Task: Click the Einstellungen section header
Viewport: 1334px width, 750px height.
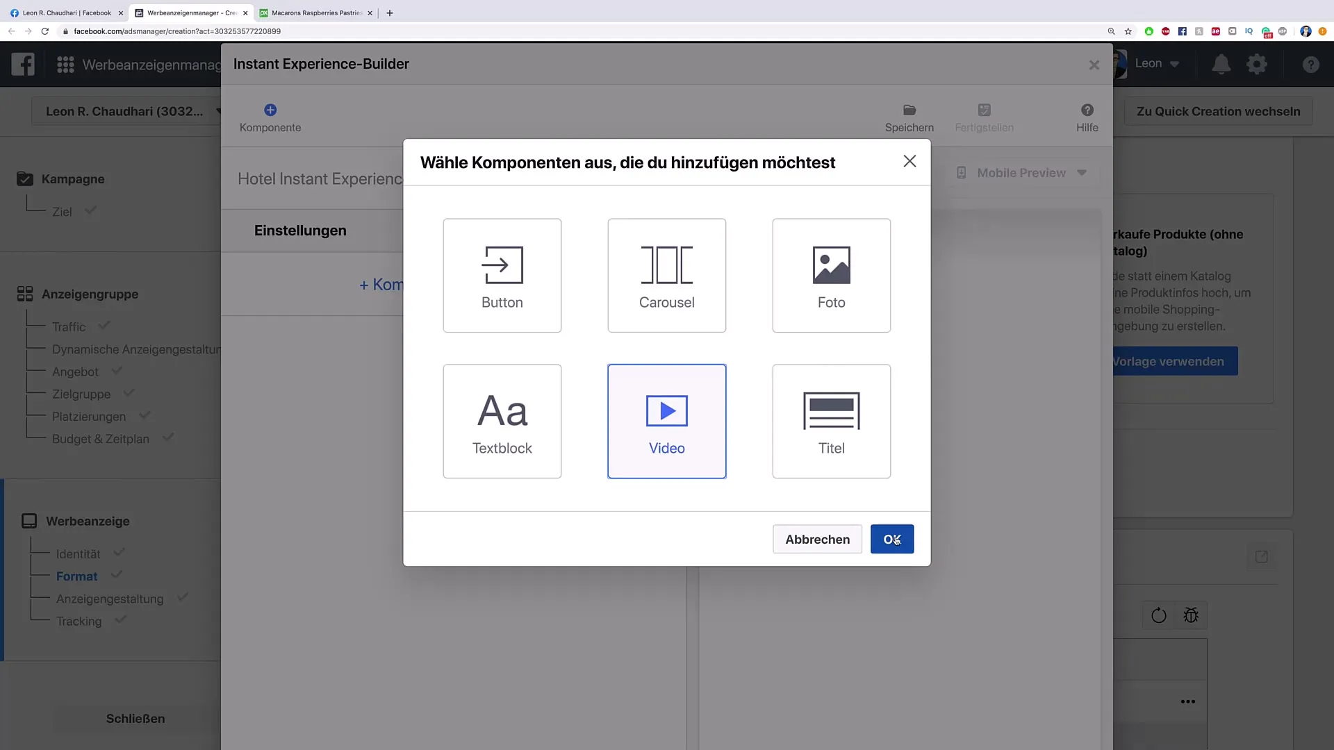Action: click(300, 231)
